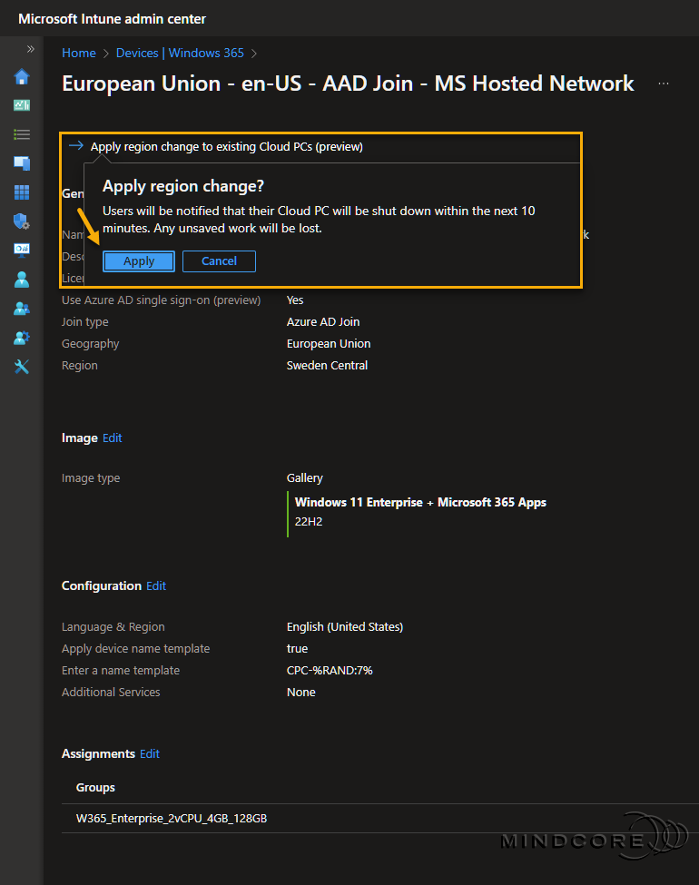Click the None Additional Services value

[x=301, y=693]
